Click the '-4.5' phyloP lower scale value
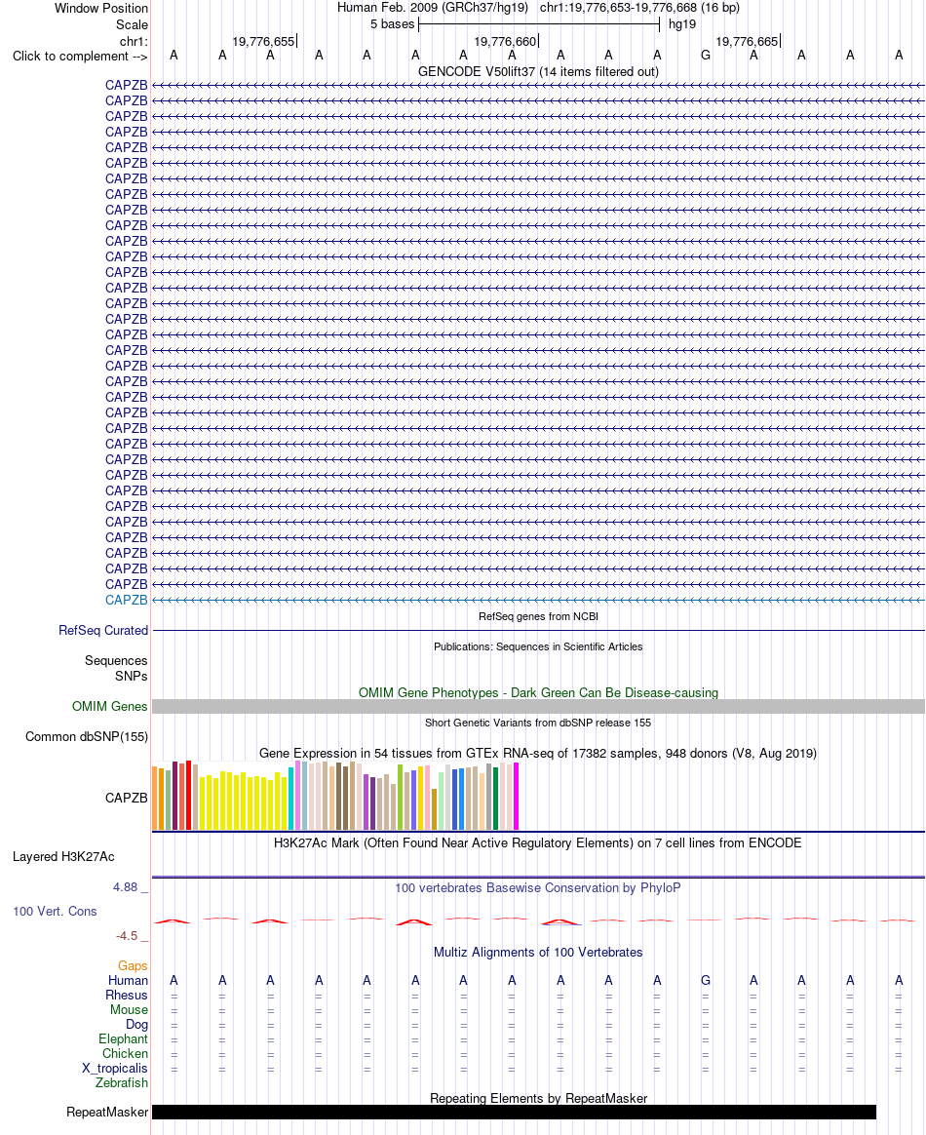 coord(127,936)
